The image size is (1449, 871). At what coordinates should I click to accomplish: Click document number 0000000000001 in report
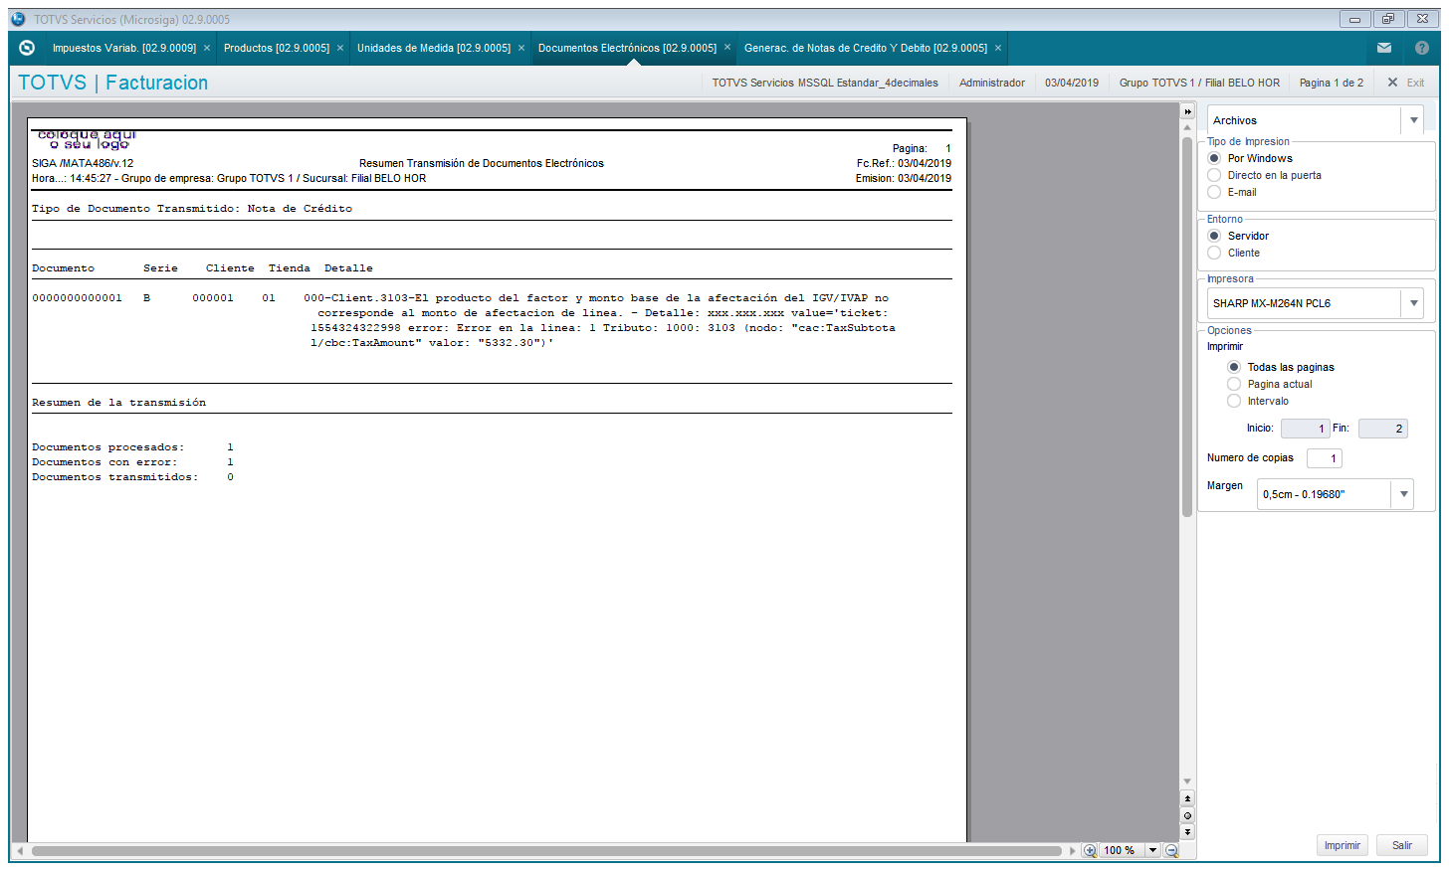[x=77, y=298]
